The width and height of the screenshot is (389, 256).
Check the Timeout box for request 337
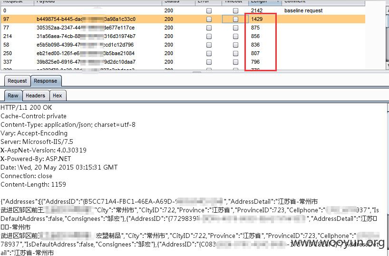click(235, 62)
